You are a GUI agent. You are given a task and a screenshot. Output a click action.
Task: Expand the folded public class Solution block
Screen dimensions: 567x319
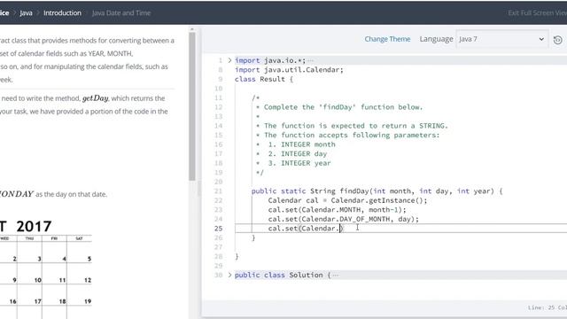coord(229,275)
